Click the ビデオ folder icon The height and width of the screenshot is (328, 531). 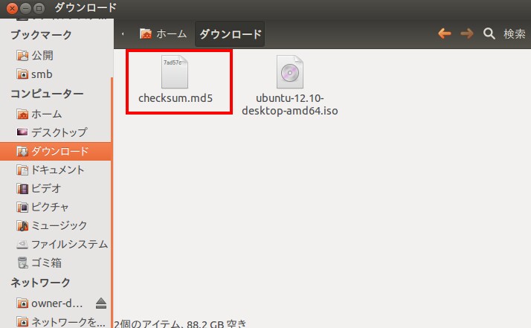pos(22,188)
